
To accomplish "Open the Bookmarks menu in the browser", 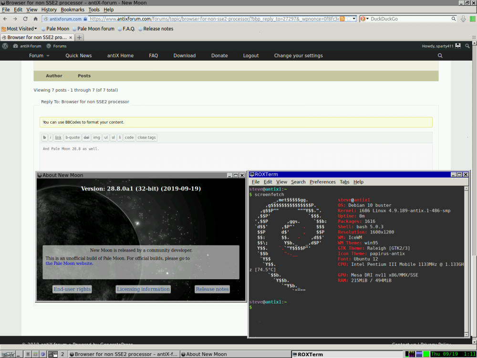I will [x=72, y=10].
